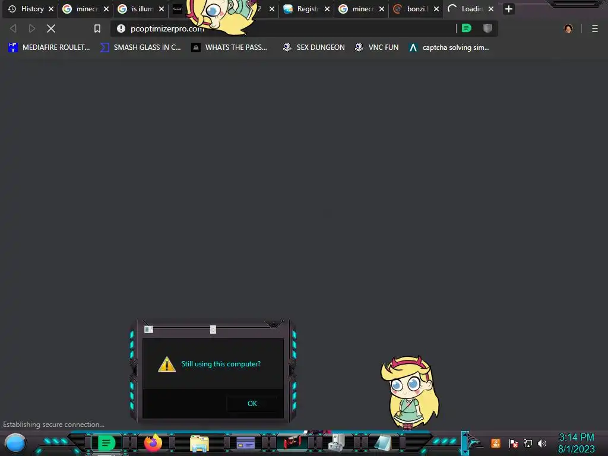Switch to the bonzi tab
This screenshot has height=456, width=608.
coord(416,9)
